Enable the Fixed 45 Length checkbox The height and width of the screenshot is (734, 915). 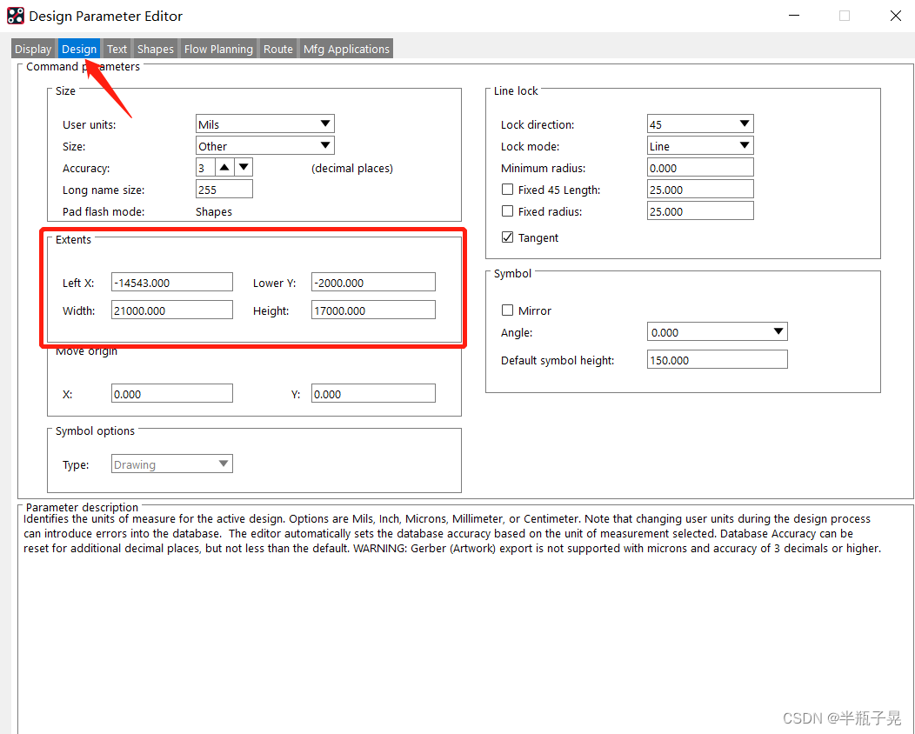[507, 189]
